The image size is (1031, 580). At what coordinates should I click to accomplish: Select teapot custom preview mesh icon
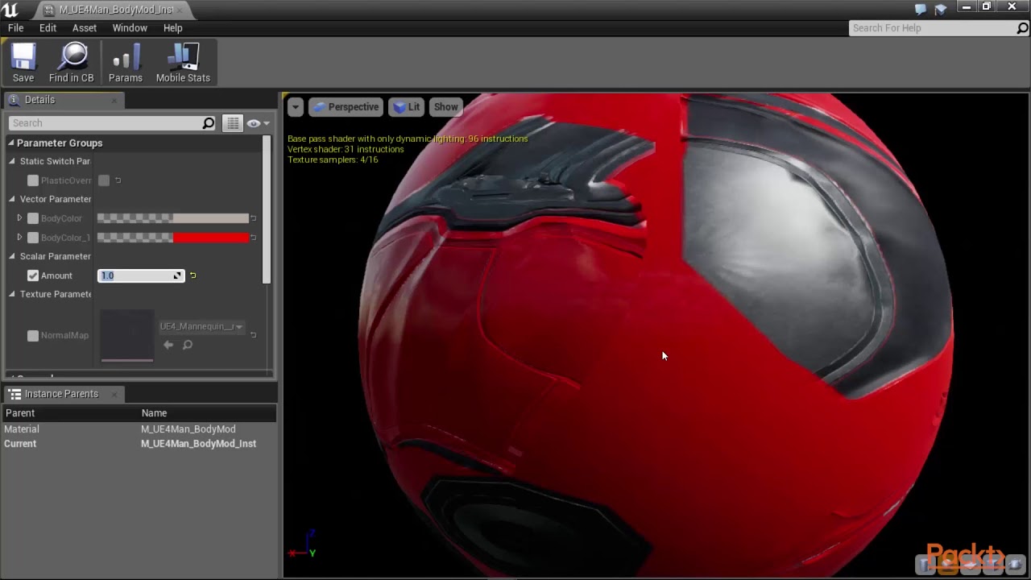(1015, 564)
